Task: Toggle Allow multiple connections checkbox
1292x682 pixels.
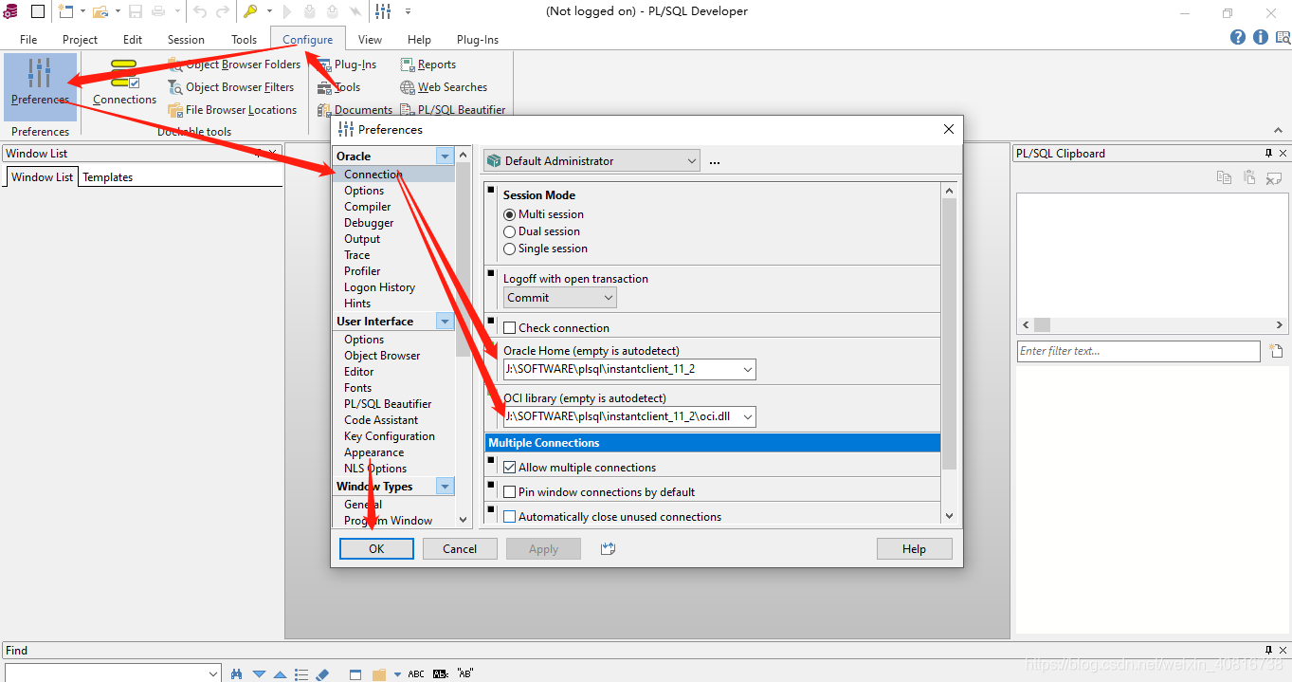Action: tap(510, 468)
